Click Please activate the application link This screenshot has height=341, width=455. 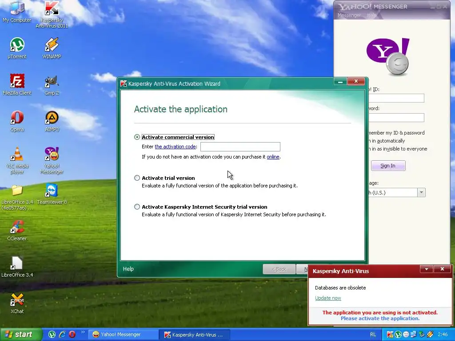click(x=380, y=318)
